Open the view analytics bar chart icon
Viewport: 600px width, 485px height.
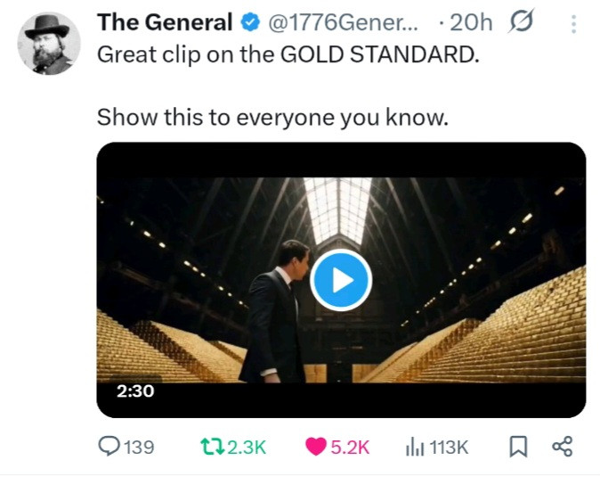pyautogui.click(x=414, y=447)
